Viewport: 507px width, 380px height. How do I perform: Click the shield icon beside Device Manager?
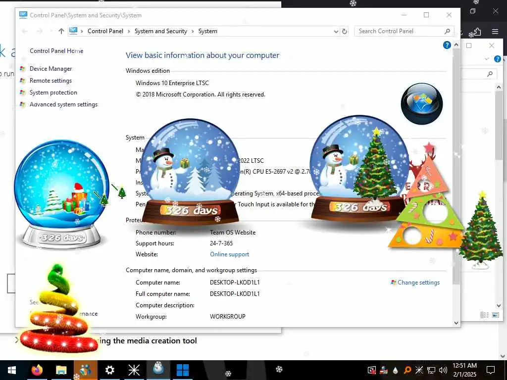22,68
